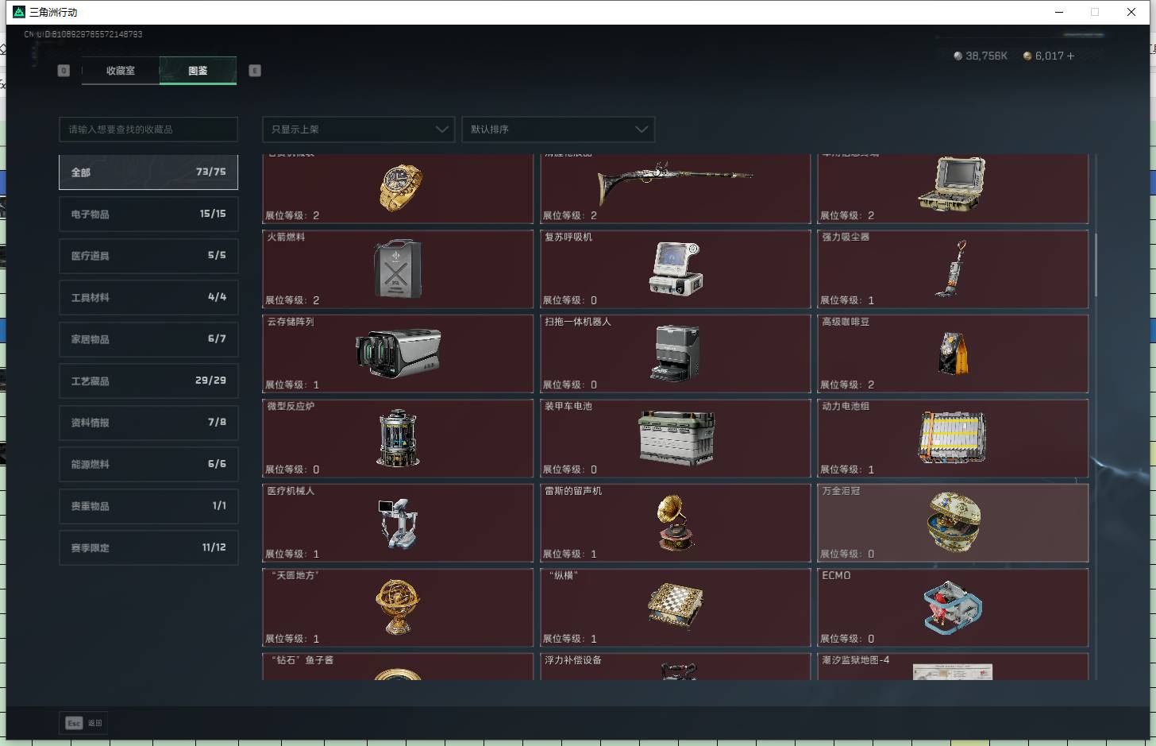Filter by 工艺藏品 category
This screenshot has width=1156, height=746.
148,381
